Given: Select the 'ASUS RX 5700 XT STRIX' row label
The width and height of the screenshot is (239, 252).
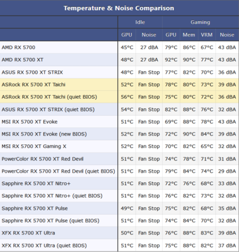Looking at the screenshot, I should (32, 72).
